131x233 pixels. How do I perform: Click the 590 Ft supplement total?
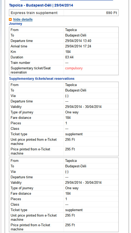112,13
